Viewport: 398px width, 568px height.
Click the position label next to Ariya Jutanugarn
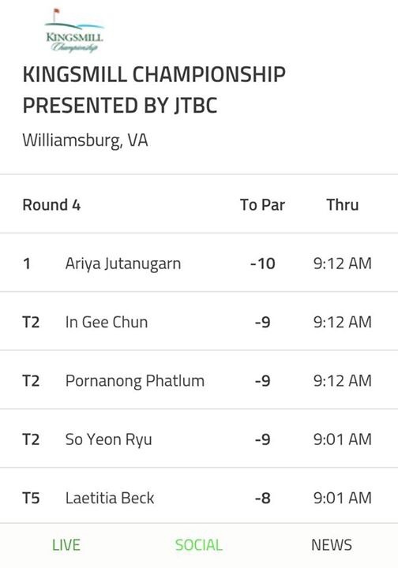tap(27, 263)
